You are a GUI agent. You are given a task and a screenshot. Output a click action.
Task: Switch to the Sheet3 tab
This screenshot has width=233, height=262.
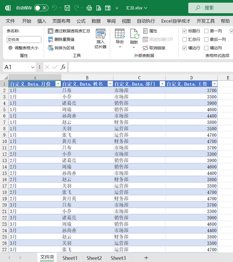(118, 258)
